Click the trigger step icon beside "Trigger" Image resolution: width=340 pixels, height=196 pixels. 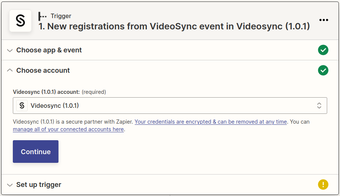tap(42, 16)
